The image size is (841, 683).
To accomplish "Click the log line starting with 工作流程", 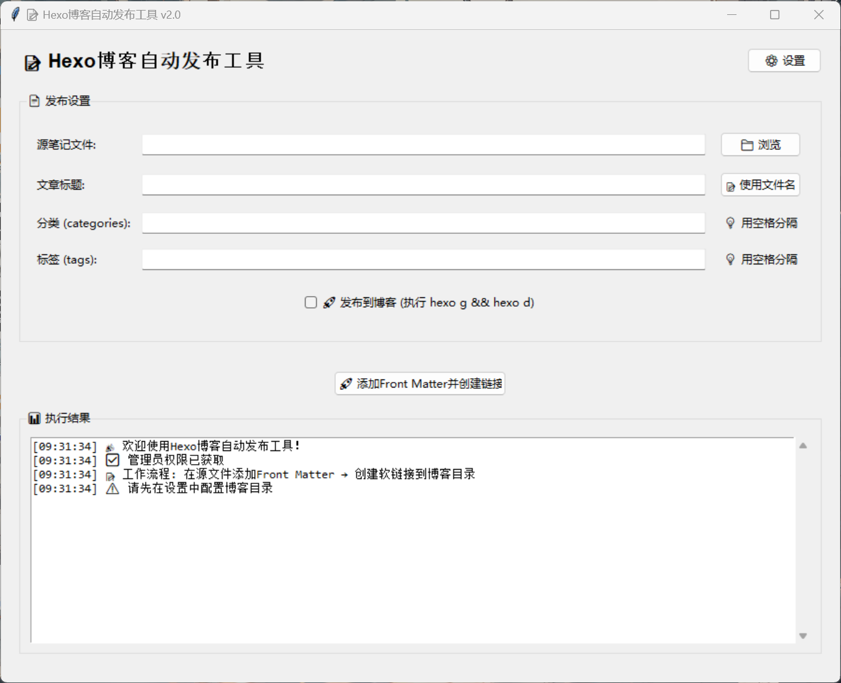I will (x=254, y=474).
